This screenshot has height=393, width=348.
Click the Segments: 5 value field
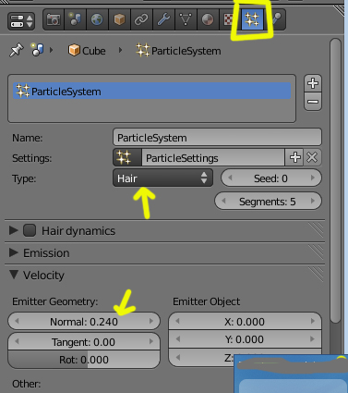tap(268, 201)
